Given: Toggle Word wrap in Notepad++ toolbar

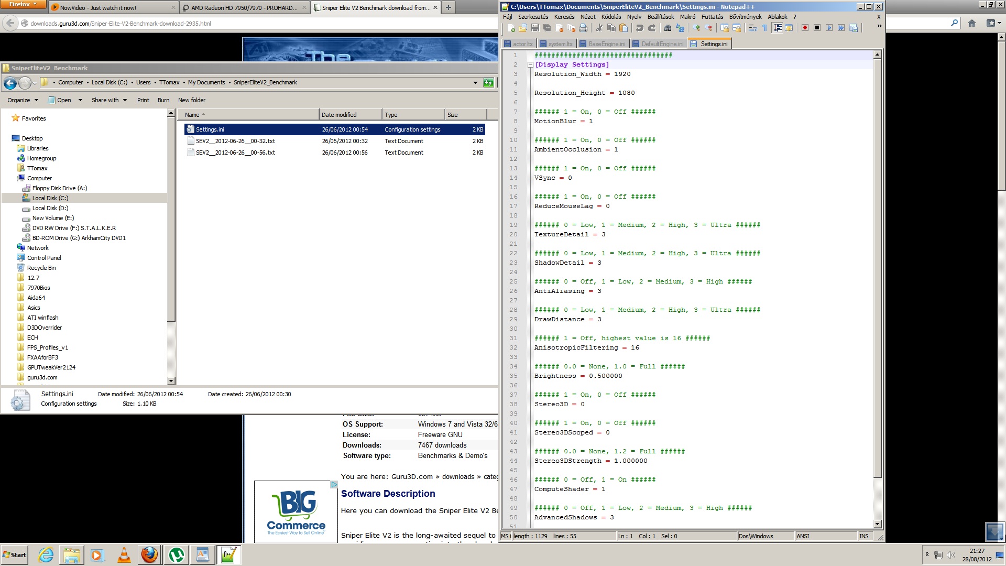Looking at the screenshot, I should [753, 28].
